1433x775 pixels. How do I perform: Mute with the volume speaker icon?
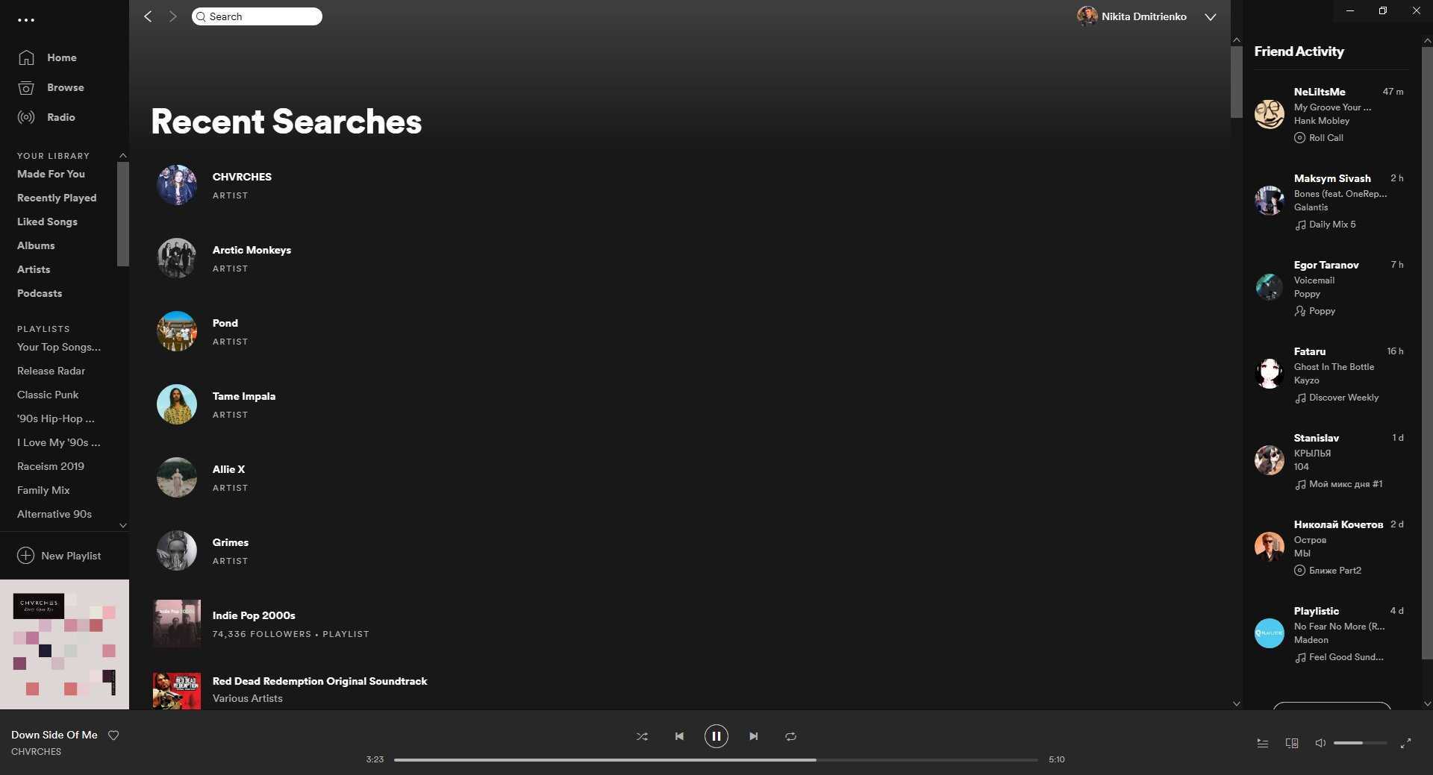tap(1320, 743)
